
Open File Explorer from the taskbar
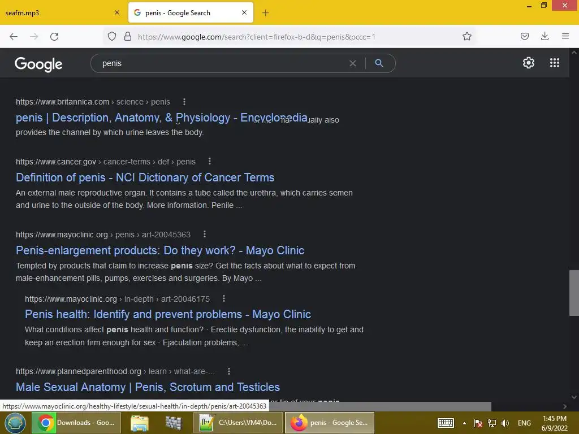(139, 423)
